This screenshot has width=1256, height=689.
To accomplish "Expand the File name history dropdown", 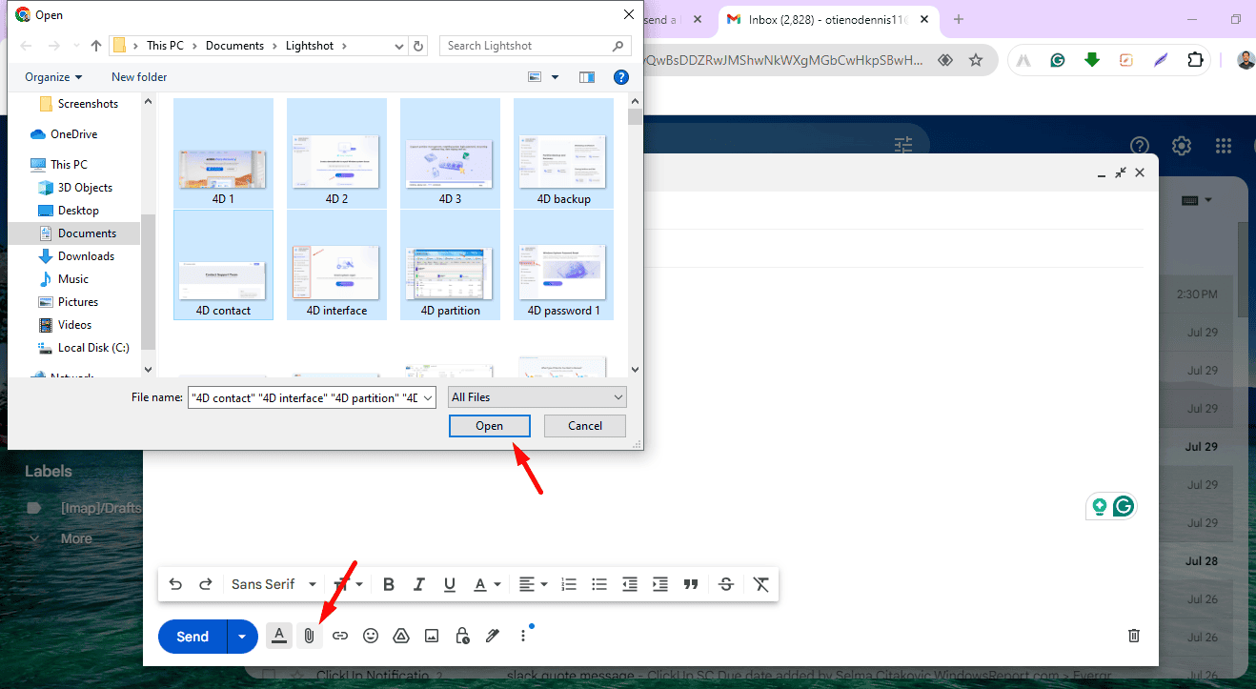I will pos(428,397).
